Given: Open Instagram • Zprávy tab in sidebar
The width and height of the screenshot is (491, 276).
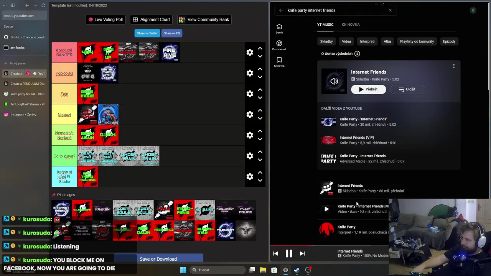Looking at the screenshot, I should [x=24, y=115].
